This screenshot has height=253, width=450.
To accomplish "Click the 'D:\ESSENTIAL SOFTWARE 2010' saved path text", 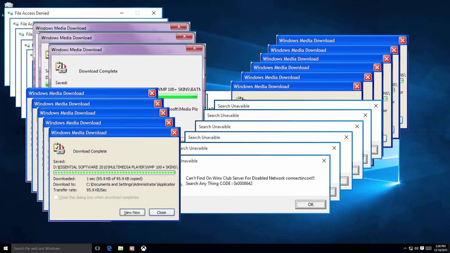I will [116, 167].
